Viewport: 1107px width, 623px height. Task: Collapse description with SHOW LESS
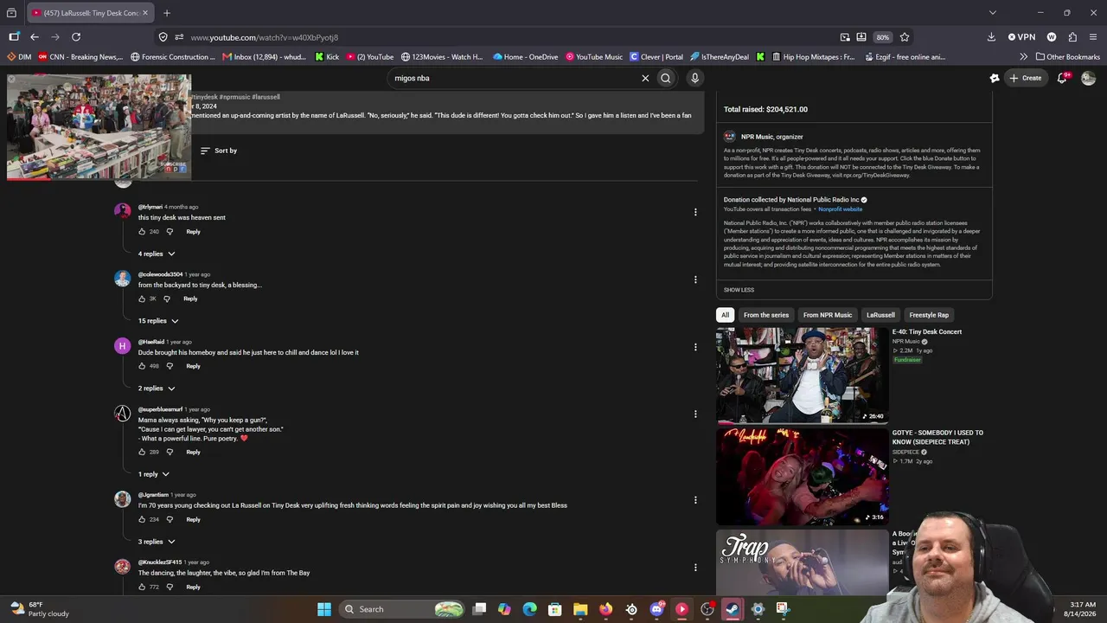click(x=739, y=290)
